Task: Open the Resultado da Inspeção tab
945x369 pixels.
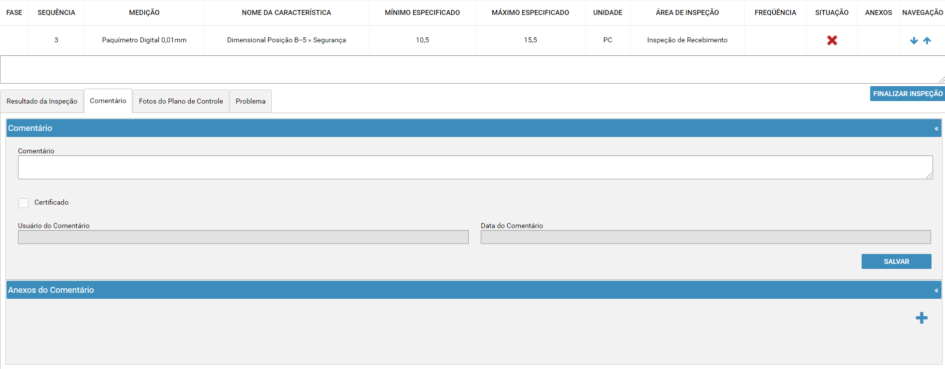Action: pos(42,101)
